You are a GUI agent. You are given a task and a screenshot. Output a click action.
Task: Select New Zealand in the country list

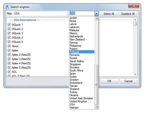tap(82, 40)
